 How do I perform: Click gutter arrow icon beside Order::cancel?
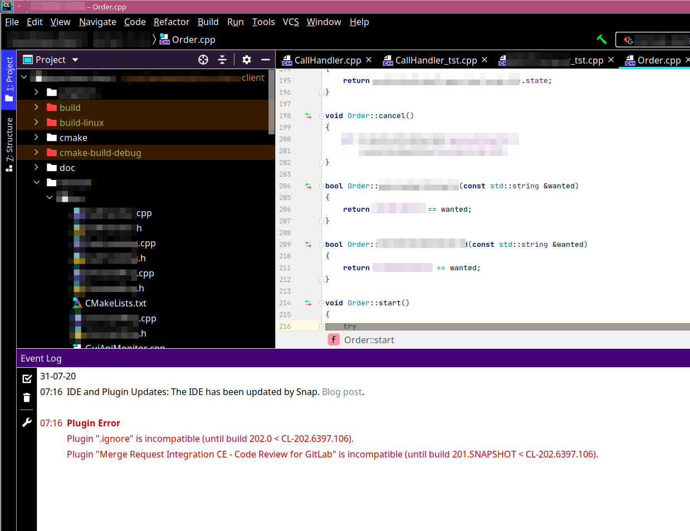click(x=309, y=116)
